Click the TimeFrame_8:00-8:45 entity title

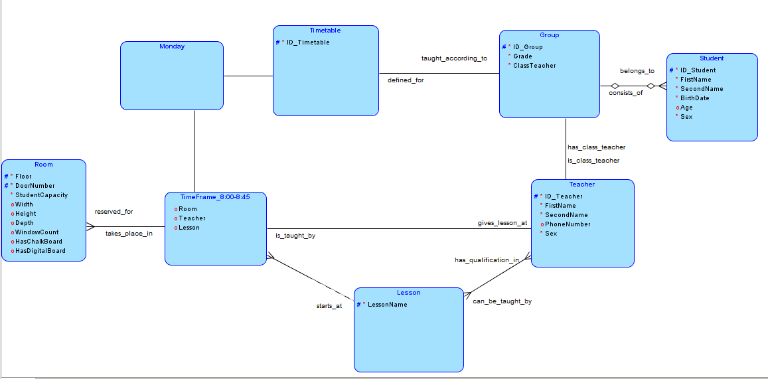pyautogui.click(x=216, y=197)
